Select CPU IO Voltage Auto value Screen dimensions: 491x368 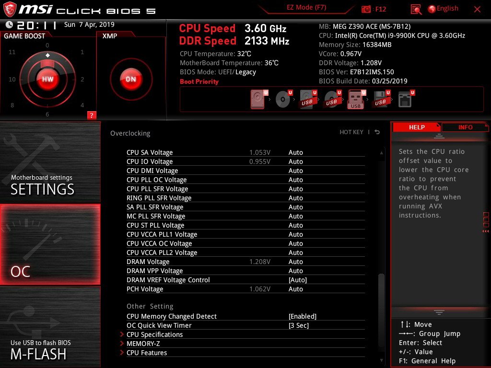click(295, 161)
